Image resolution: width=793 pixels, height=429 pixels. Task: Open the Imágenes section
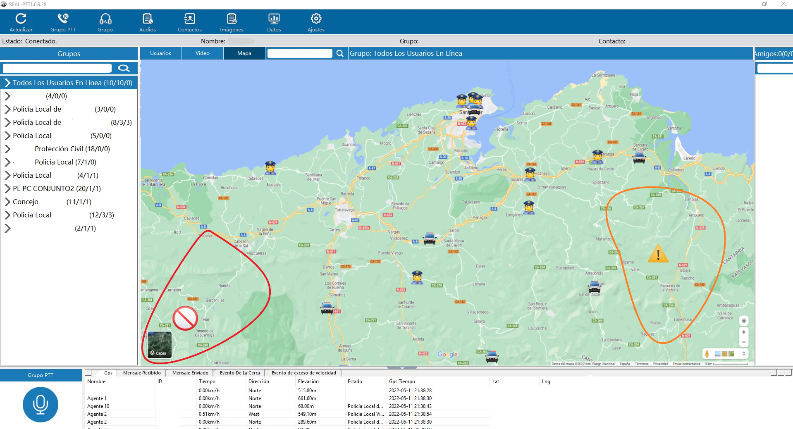[x=232, y=19]
